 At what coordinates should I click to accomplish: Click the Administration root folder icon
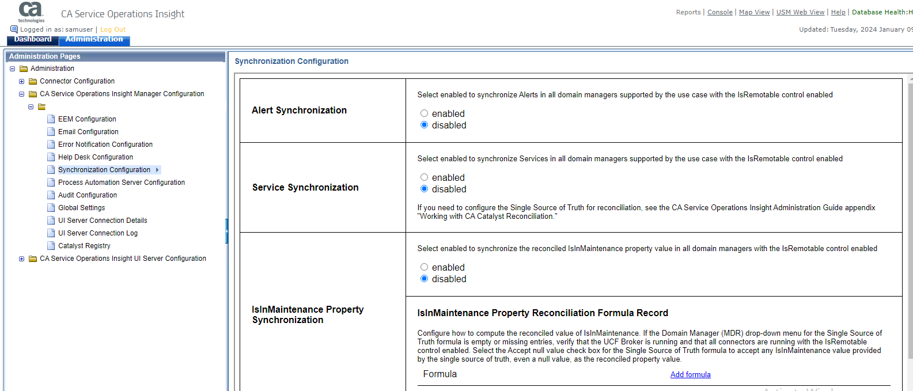point(24,69)
